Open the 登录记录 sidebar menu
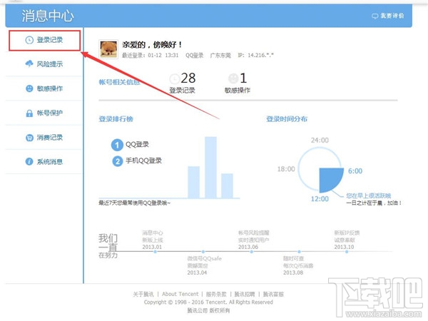428x321 pixels. pyautogui.click(x=44, y=40)
